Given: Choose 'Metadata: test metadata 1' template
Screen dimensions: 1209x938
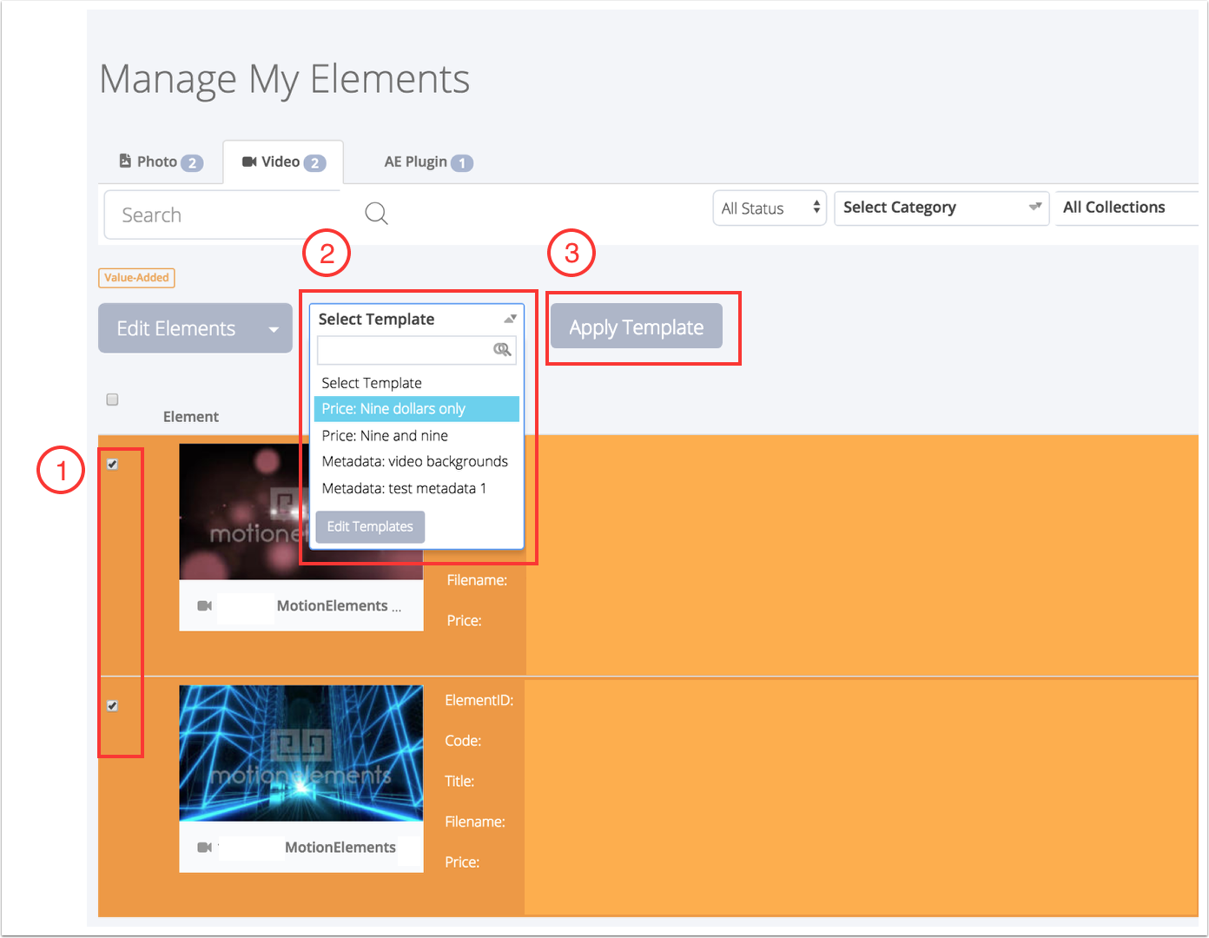Looking at the screenshot, I should pyautogui.click(x=417, y=488).
